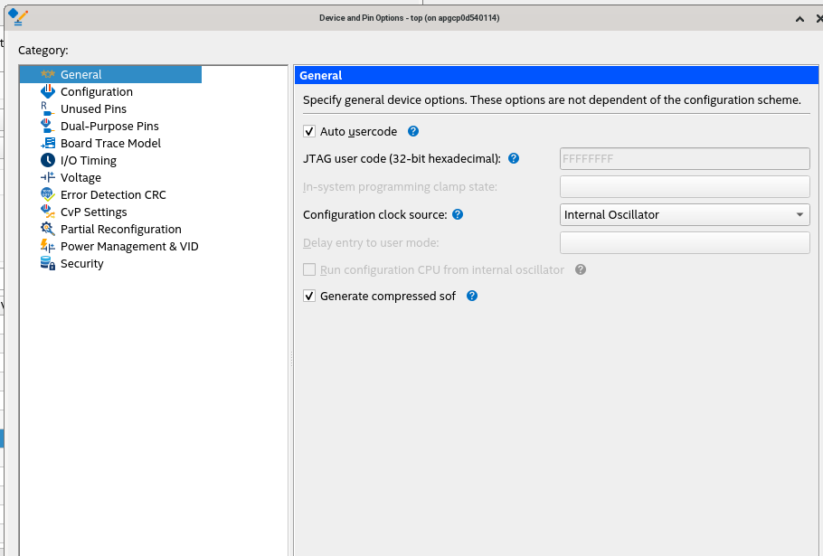This screenshot has width=823, height=556.
Task: Open help for Auto usercode
Action: [x=413, y=131]
